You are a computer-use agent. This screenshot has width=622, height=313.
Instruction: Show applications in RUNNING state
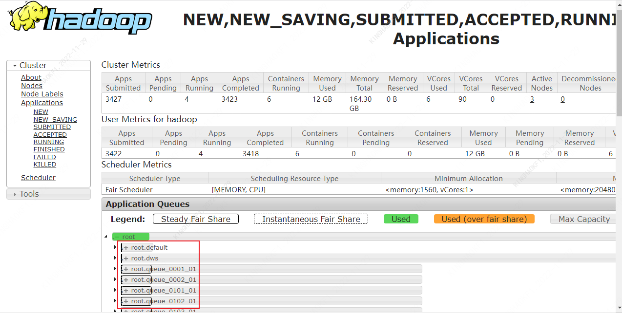[48, 142]
